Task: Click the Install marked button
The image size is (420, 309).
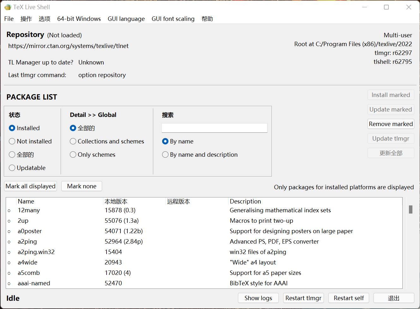Action: [x=391, y=95]
